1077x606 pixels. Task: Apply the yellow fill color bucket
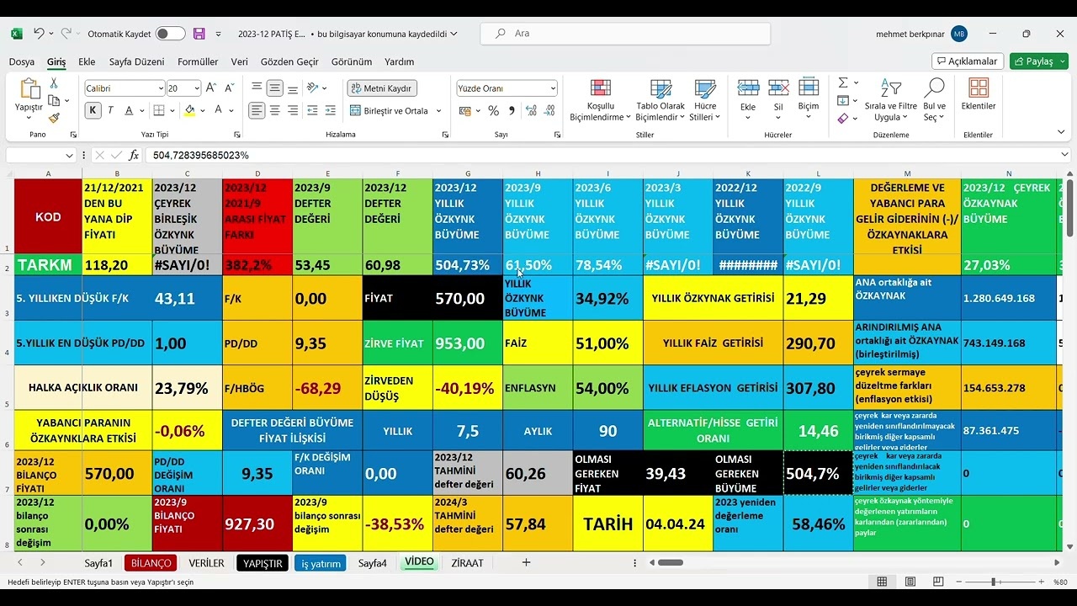(189, 110)
